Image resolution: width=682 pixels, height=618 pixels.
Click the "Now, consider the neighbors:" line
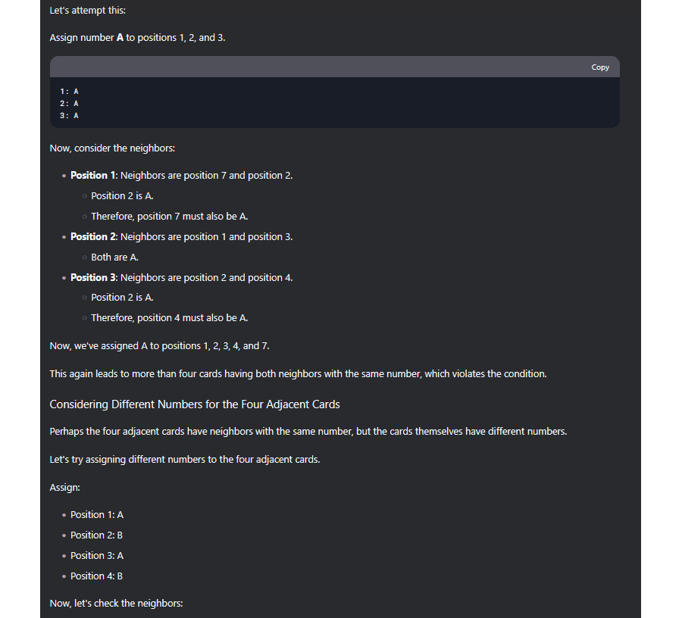pos(112,148)
